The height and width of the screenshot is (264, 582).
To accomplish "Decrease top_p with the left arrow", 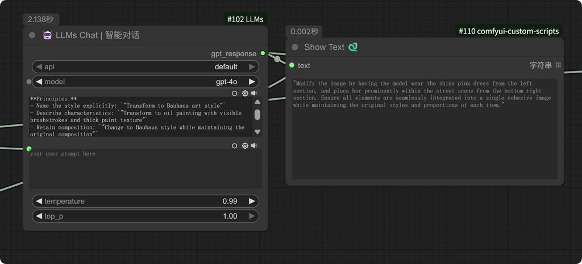I will pyautogui.click(x=39, y=216).
